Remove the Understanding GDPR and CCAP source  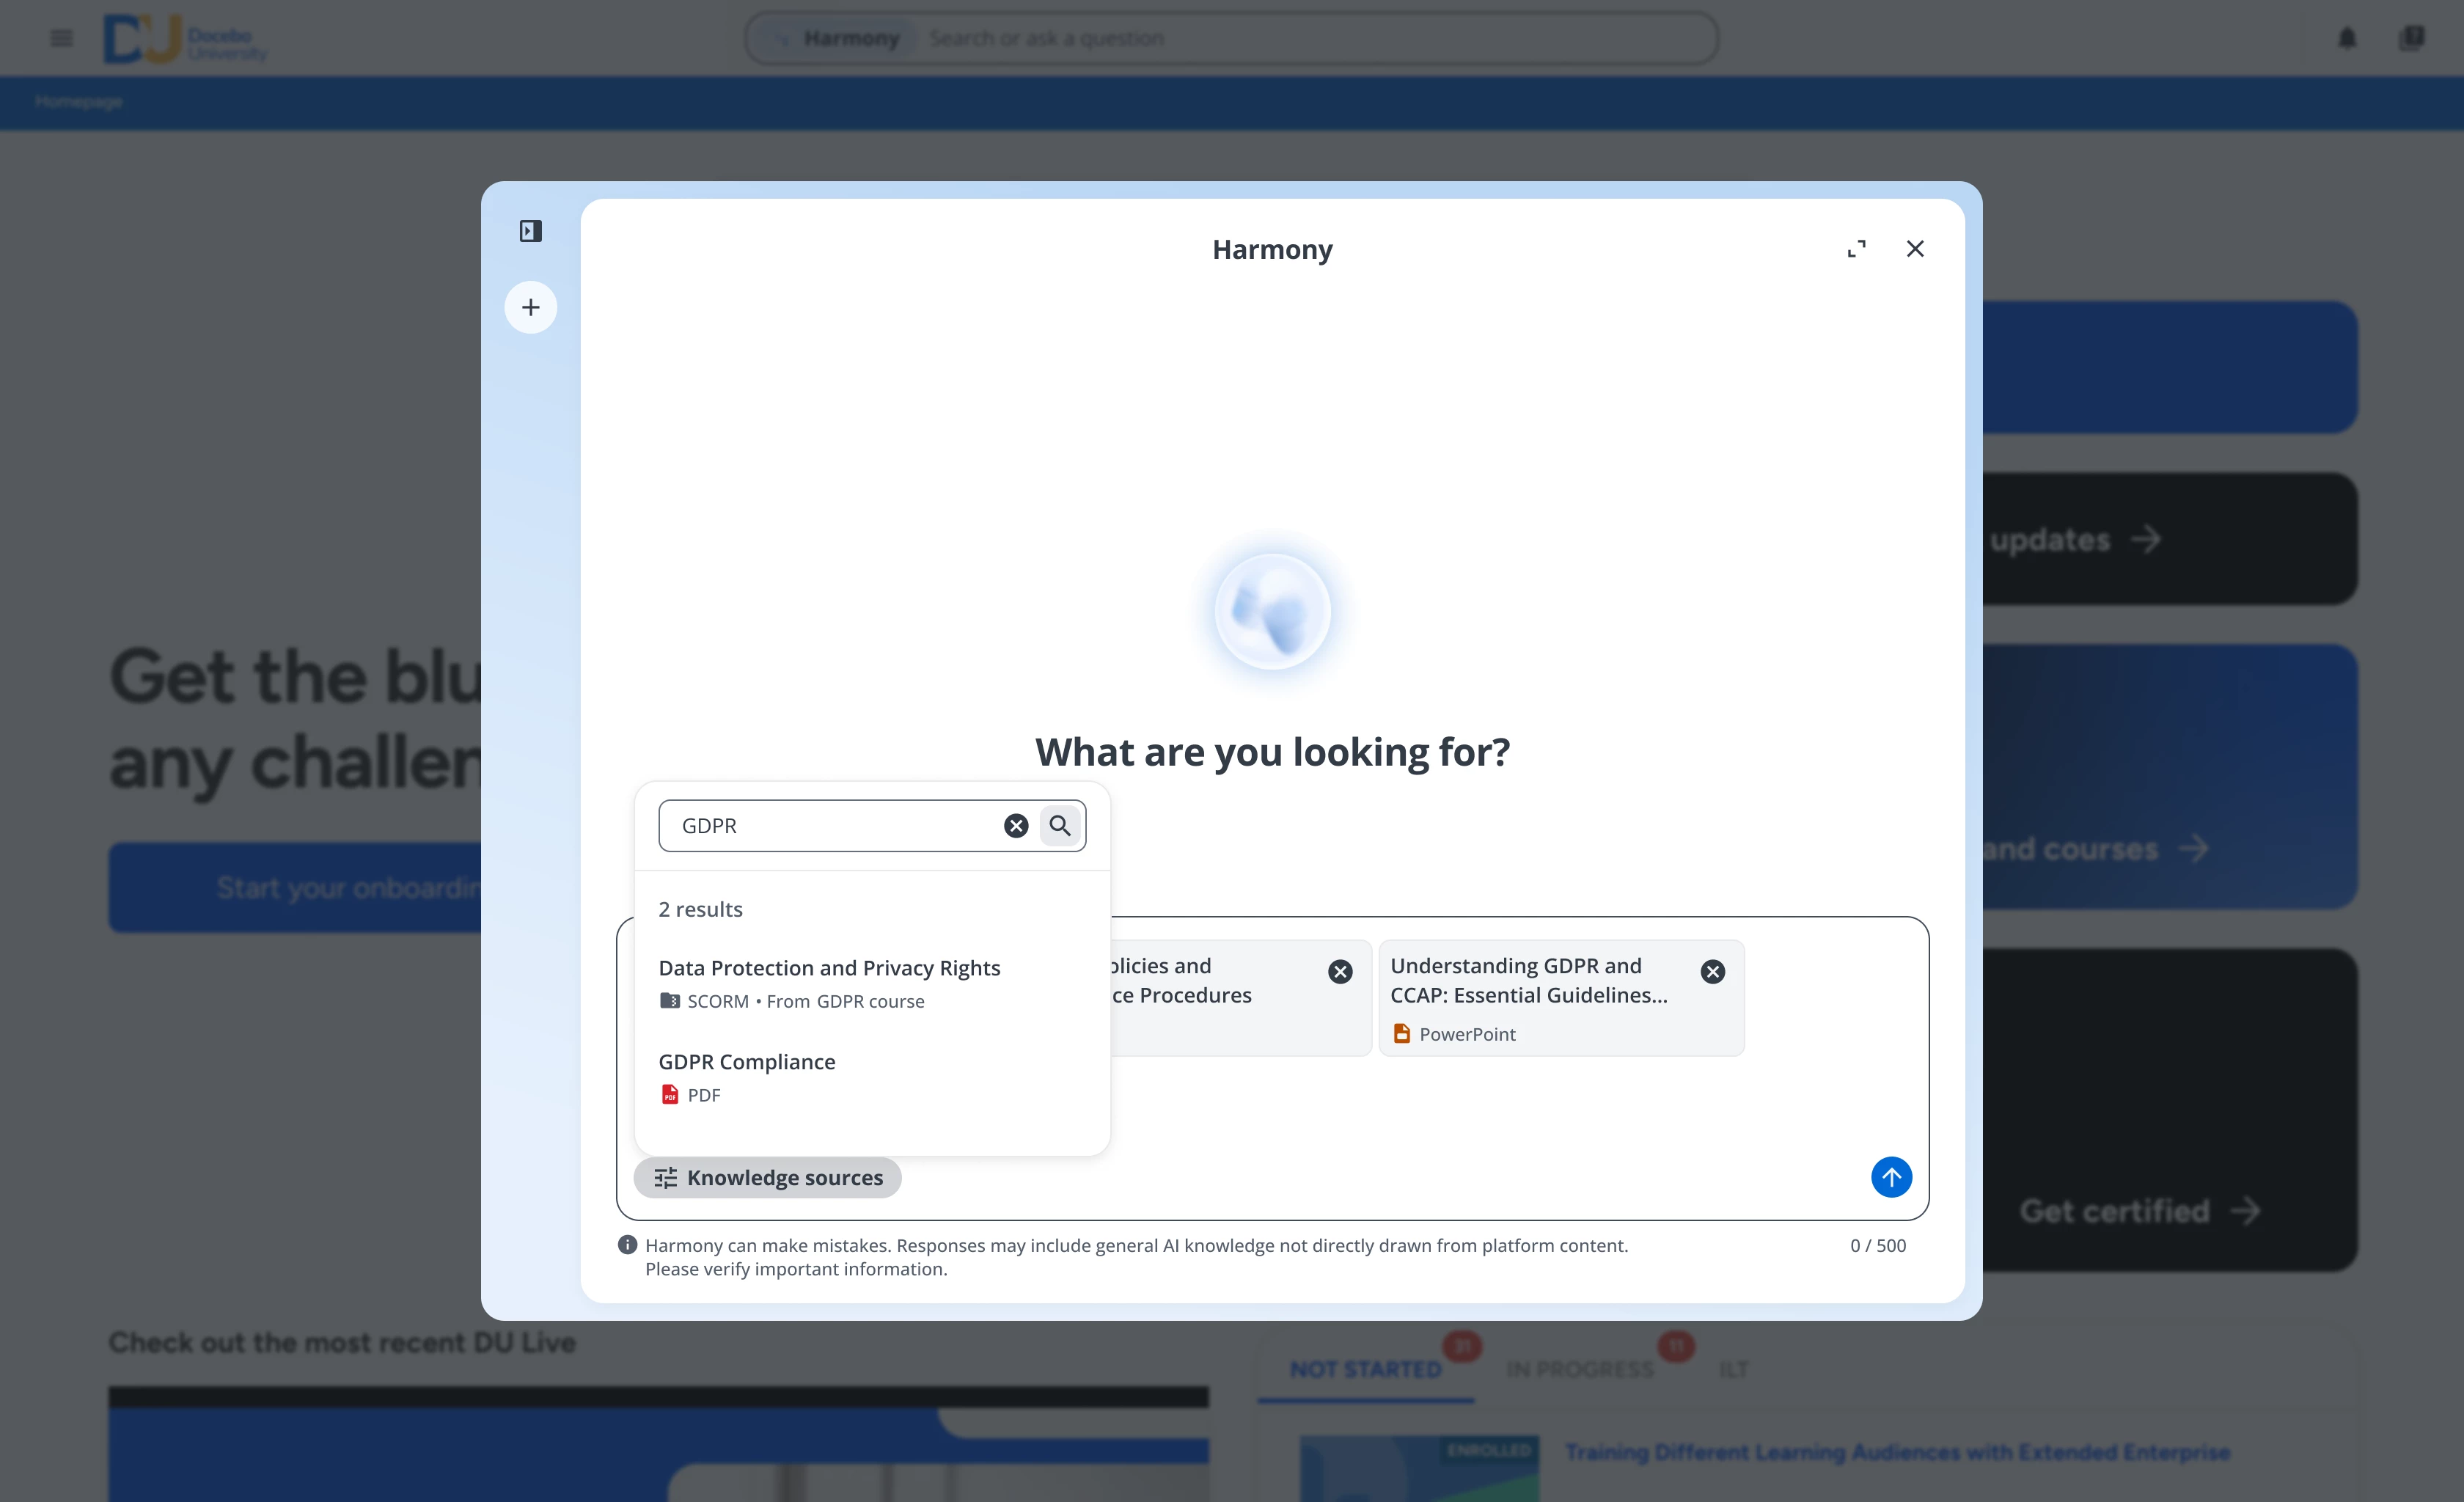(x=1712, y=972)
